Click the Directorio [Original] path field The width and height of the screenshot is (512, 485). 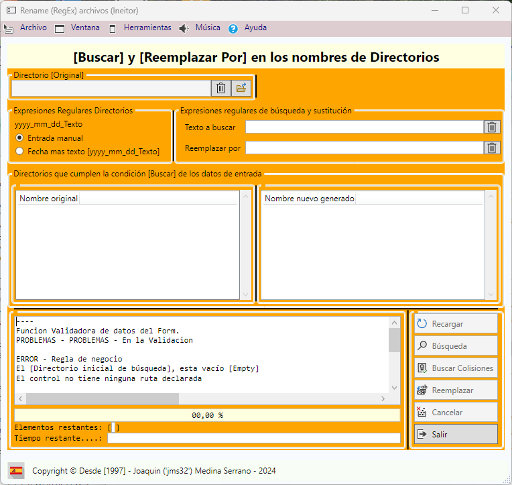click(x=111, y=88)
